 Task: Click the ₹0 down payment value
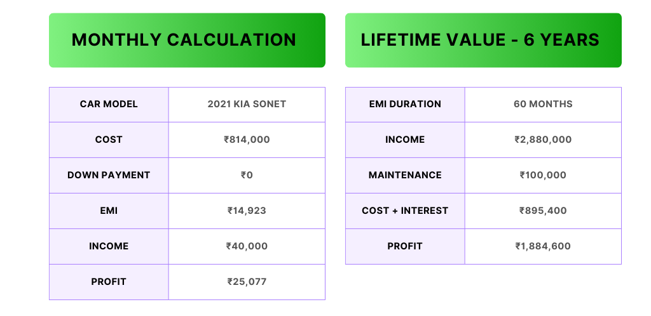[x=247, y=176]
